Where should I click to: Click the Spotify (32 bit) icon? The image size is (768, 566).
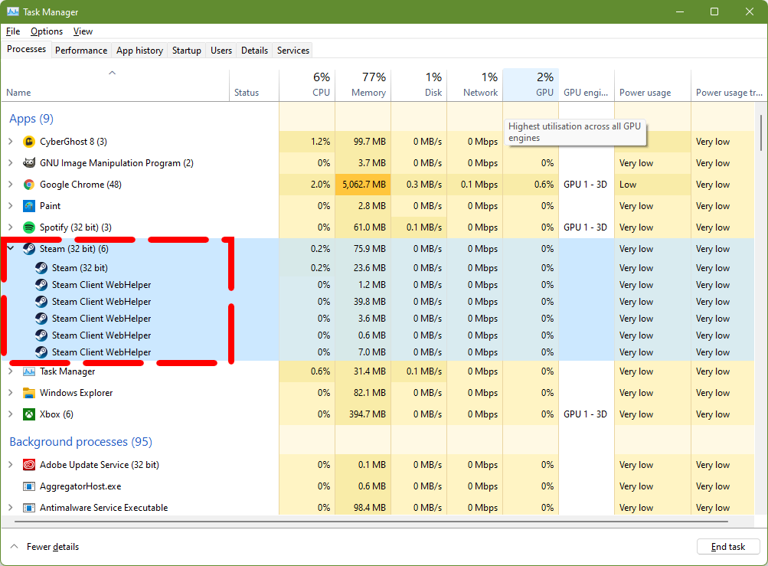[x=29, y=227]
